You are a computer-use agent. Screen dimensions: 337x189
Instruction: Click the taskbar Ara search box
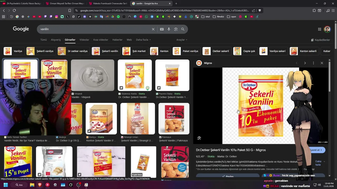tap(19, 185)
